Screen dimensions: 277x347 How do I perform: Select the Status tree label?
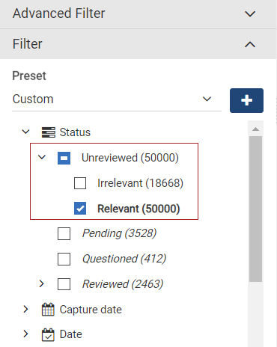[x=75, y=132]
